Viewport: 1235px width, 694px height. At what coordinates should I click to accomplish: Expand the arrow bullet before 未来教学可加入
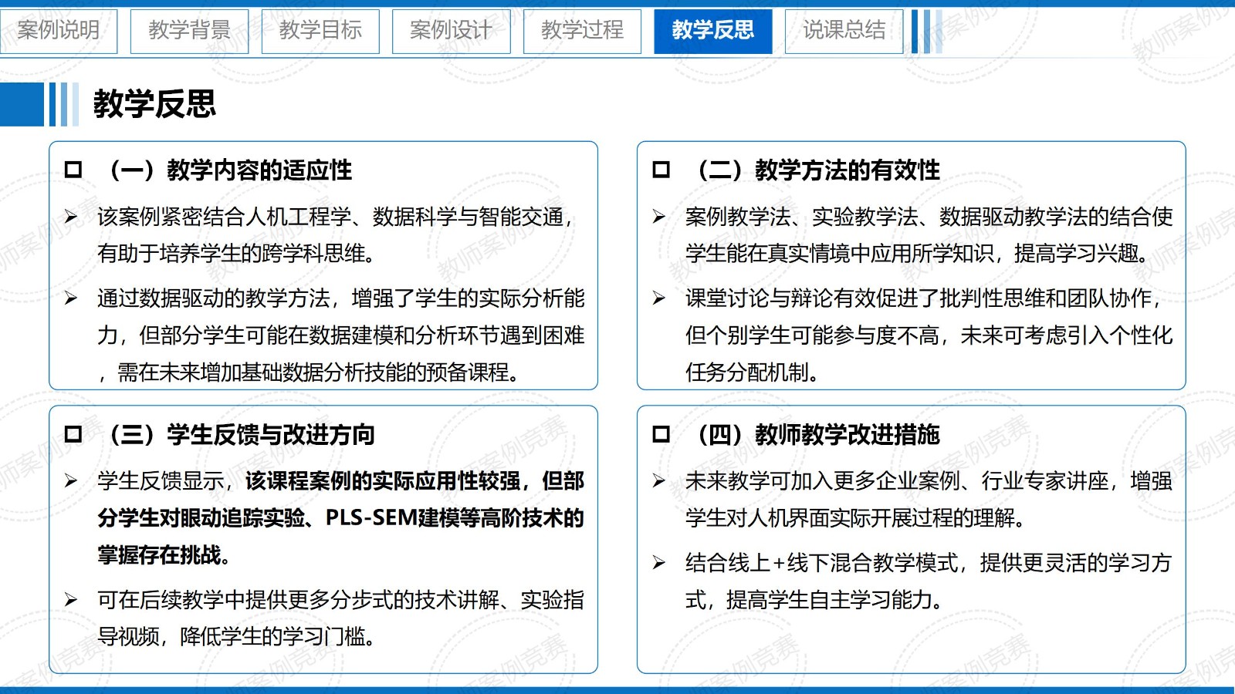click(659, 482)
